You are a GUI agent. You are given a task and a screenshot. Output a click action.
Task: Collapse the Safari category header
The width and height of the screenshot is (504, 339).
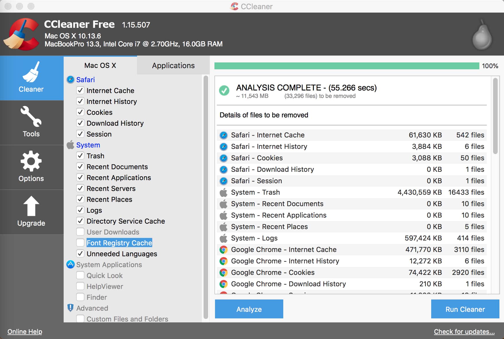click(x=85, y=80)
